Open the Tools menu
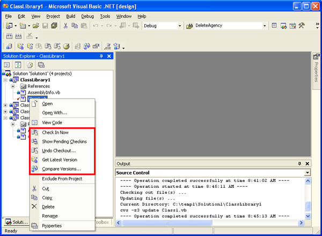322x236 pixels. (105, 17)
